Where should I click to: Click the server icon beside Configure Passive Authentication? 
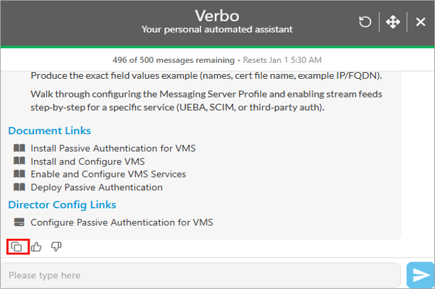[19, 222]
